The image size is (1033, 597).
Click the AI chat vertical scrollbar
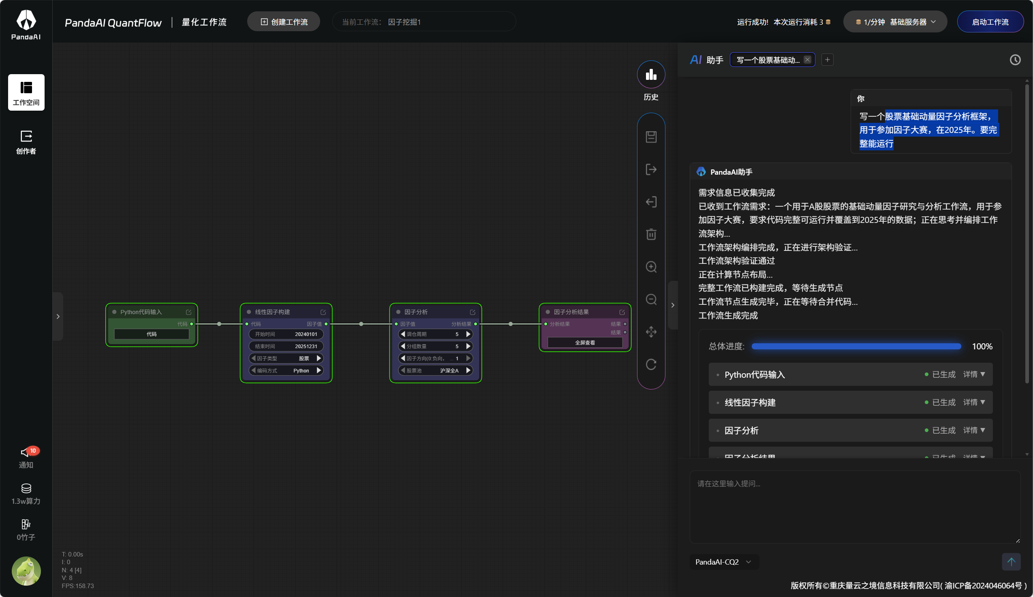pyautogui.click(x=1027, y=234)
